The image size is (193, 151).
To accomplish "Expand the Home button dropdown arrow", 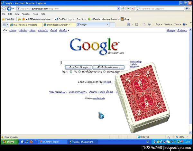I will tap(132, 24).
